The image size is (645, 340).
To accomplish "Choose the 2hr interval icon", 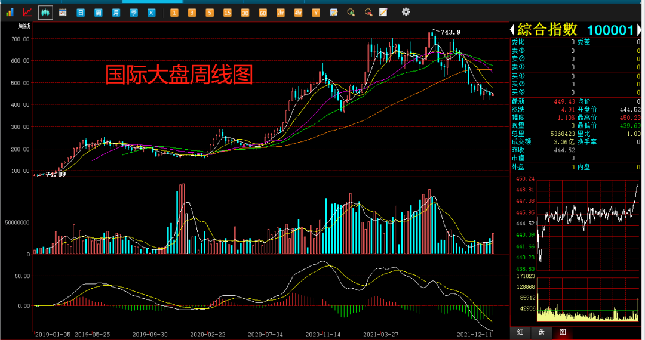I will click(280, 13).
